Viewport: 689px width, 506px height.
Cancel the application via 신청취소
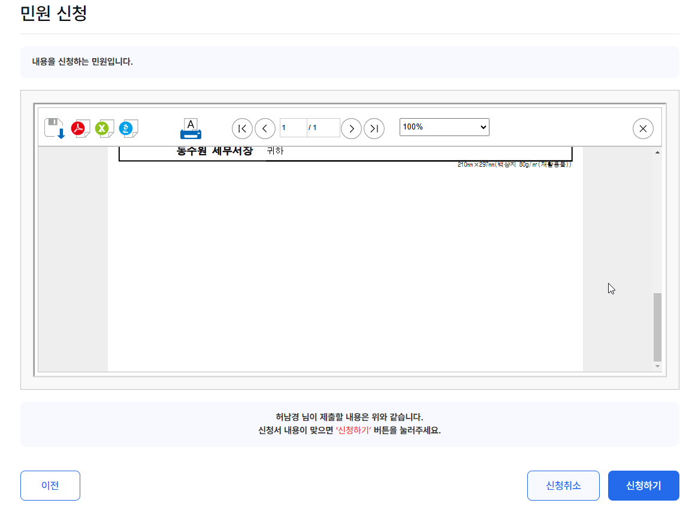563,486
